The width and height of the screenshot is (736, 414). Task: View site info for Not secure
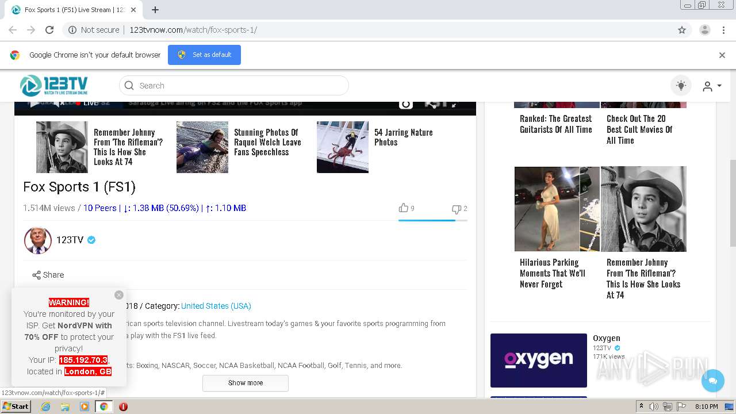[x=94, y=30]
